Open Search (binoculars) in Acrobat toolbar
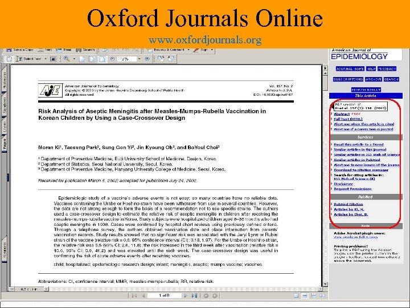The width and height of the screenshot is (410, 308). [x=85, y=50]
